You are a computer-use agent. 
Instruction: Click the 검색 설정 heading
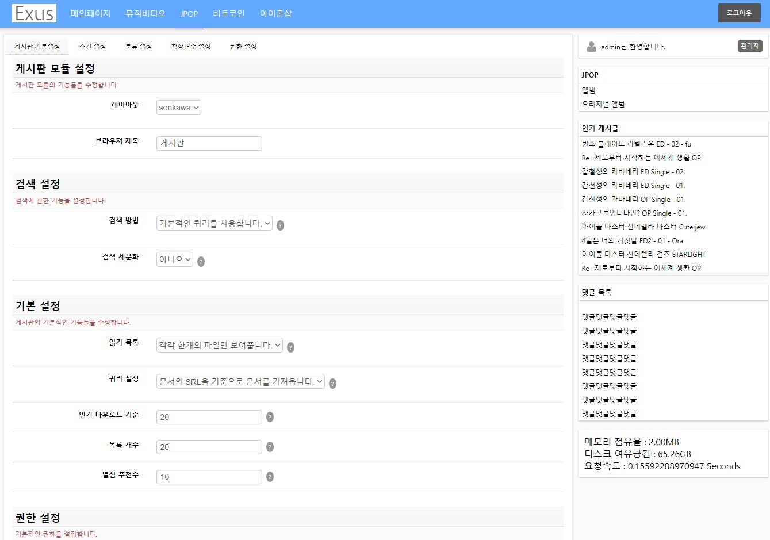(38, 185)
